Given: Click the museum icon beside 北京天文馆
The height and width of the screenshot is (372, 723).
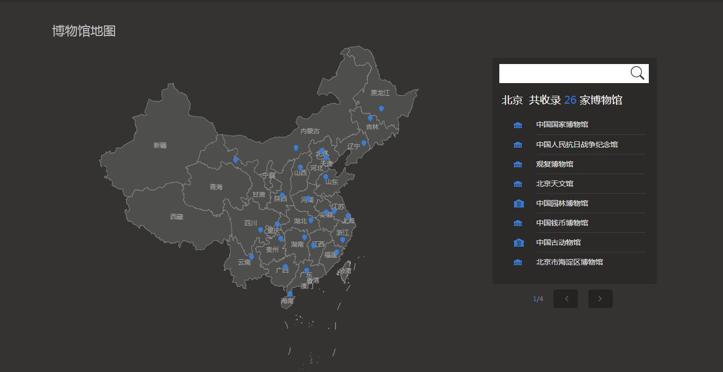Looking at the screenshot, I should click(518, 184).
